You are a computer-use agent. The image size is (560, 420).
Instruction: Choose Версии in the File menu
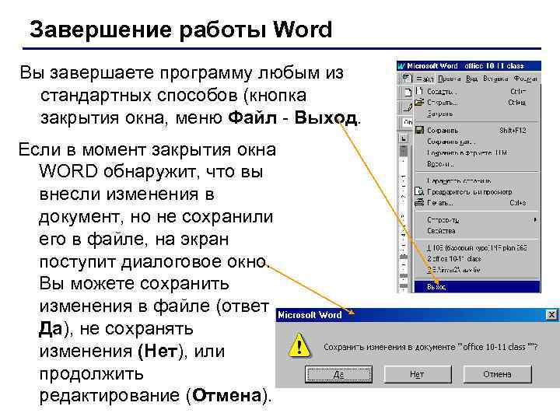coord(477,164)
